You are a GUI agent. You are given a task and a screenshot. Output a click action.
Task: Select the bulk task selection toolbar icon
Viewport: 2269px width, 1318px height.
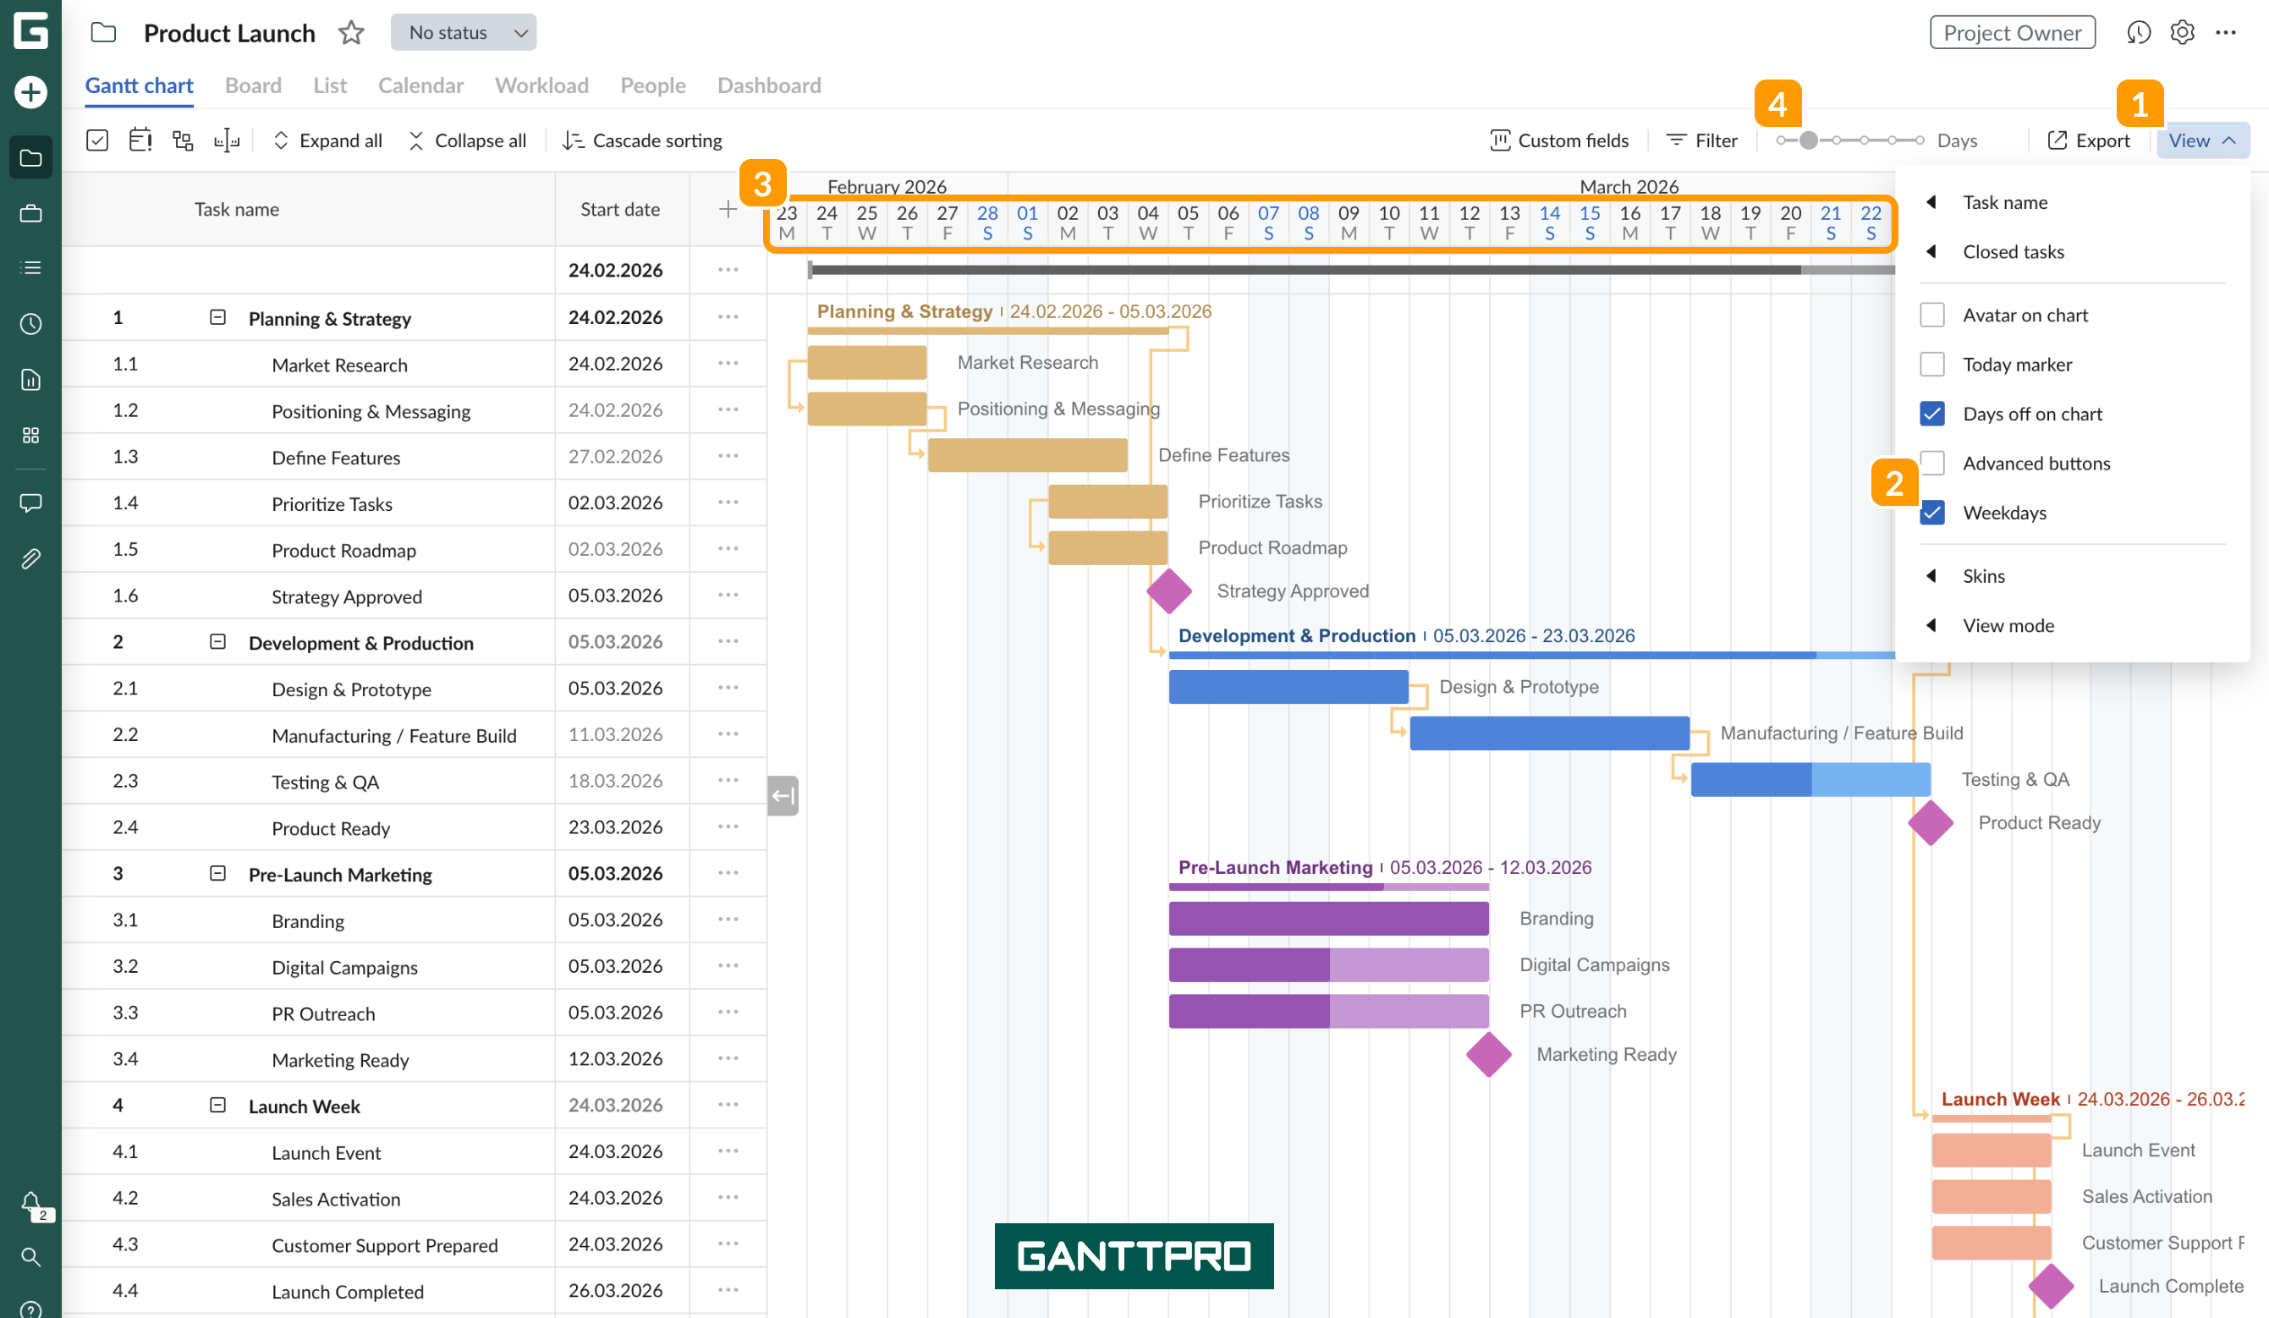(x=97, y=140)
